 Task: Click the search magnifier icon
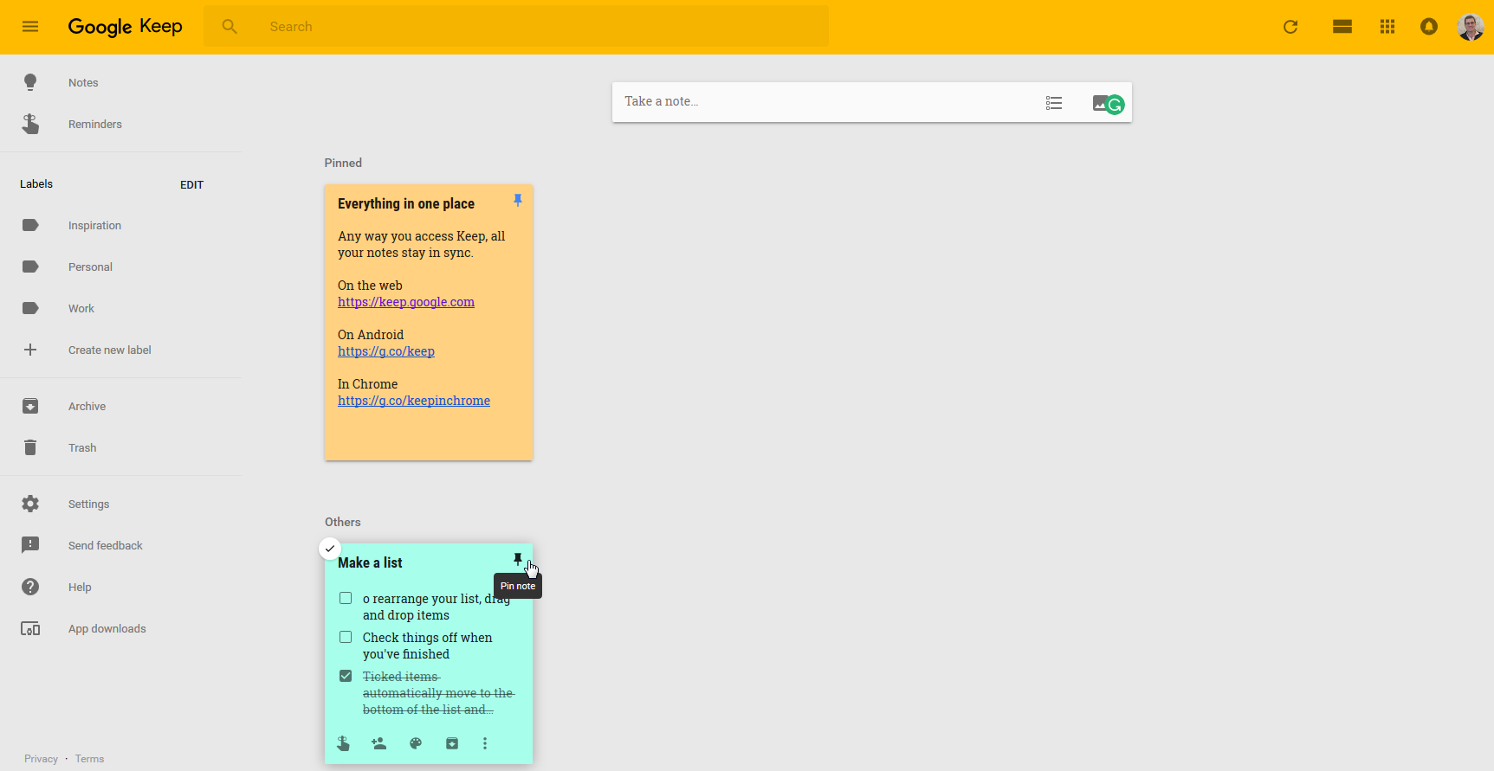click(230, 27)
